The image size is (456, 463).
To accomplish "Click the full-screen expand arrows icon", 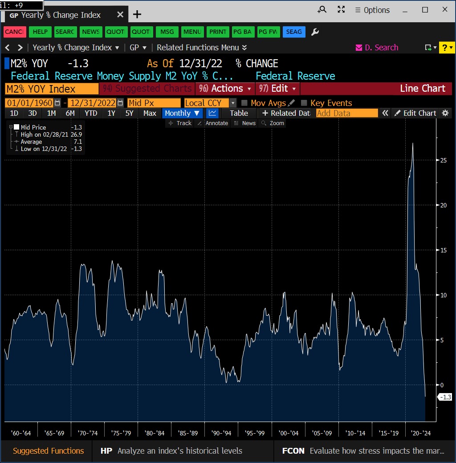I will (x=341, y=9).
